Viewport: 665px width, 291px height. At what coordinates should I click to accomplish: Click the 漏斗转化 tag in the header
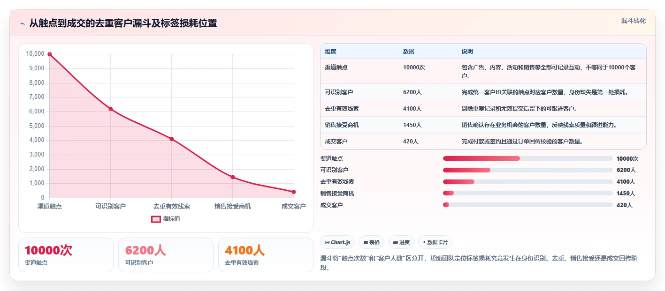(633, 21)
